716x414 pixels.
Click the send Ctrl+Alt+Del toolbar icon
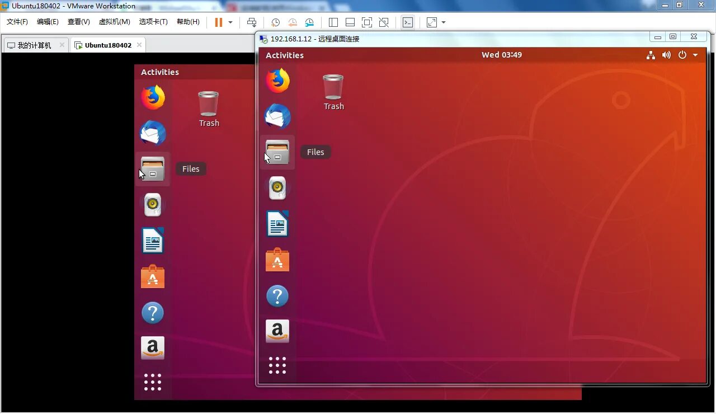[252, 22]
